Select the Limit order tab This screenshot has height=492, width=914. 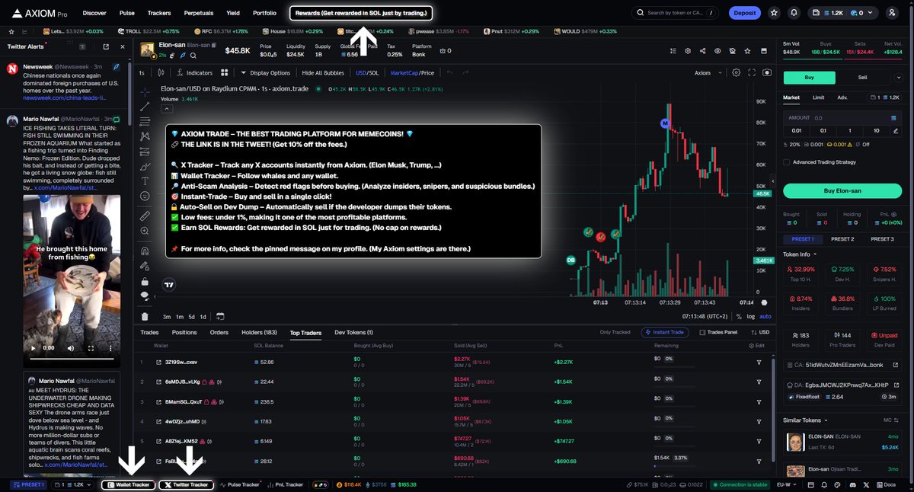click(x=818, y=97)
